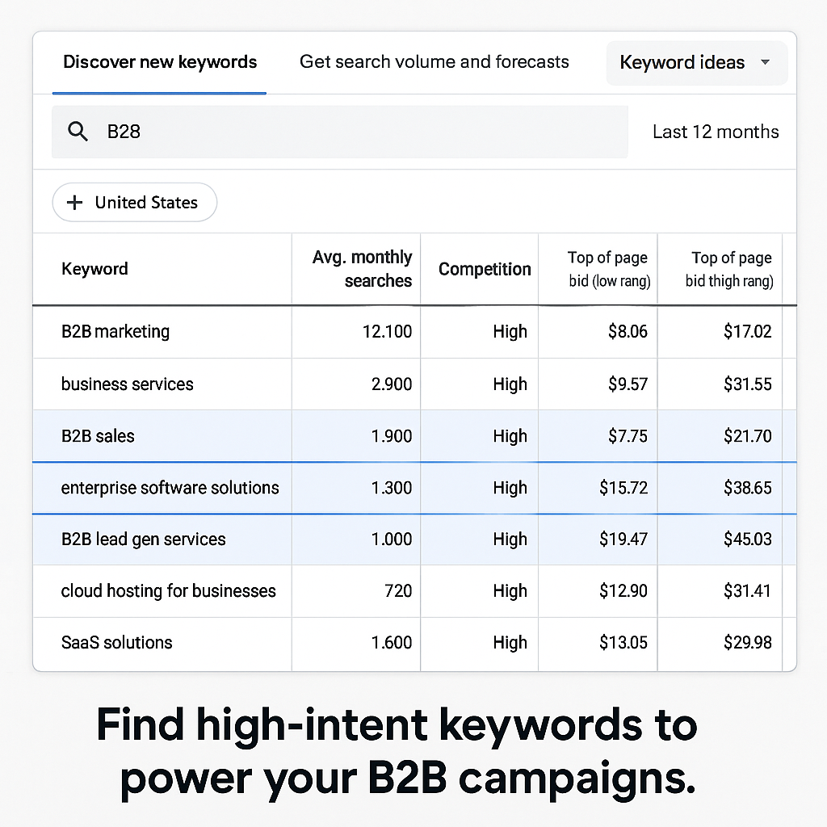The image size is (827, 827).
Task: Select the business services keyword
Action: point(127,384)
